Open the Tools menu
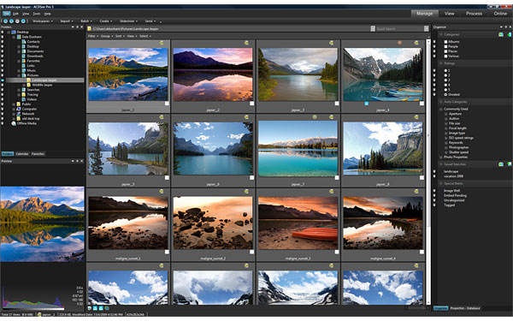 coord(37,14)
